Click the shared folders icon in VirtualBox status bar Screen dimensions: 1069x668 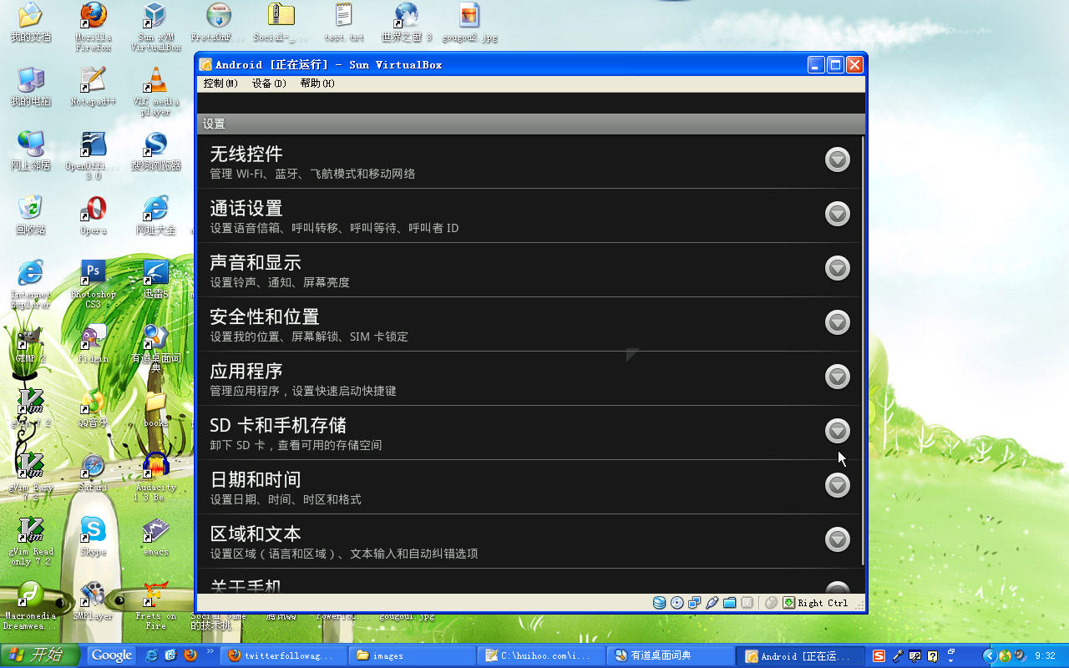[x=730, y=603]
